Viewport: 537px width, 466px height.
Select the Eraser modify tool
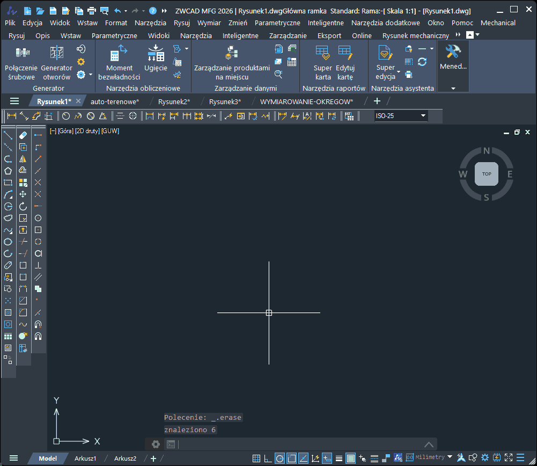point(23,135)
